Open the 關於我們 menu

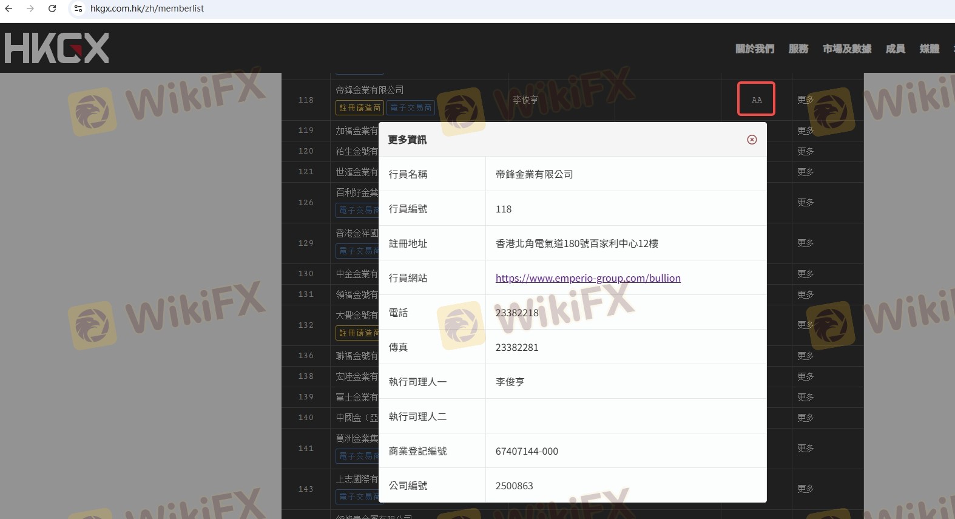[754, 49]
